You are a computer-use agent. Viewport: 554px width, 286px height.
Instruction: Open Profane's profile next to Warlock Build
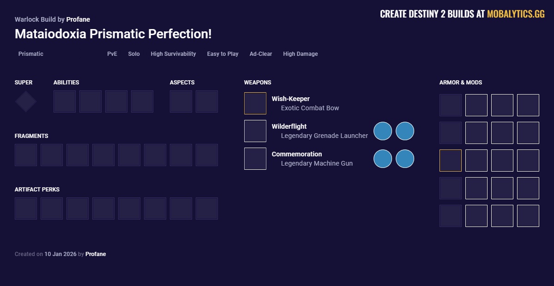78,19
